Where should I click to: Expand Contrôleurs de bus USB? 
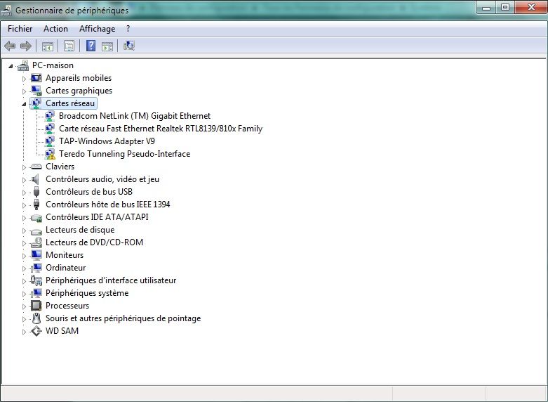point(24,193)
